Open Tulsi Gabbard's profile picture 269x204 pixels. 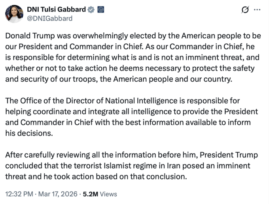tap(14, 14)
